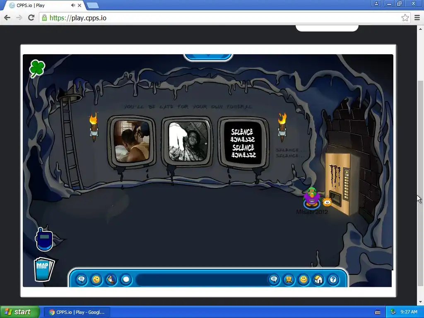The width and height of the screenshot is (424, 318).
Task: Open the blue spy phone
Action: (44, 240)
